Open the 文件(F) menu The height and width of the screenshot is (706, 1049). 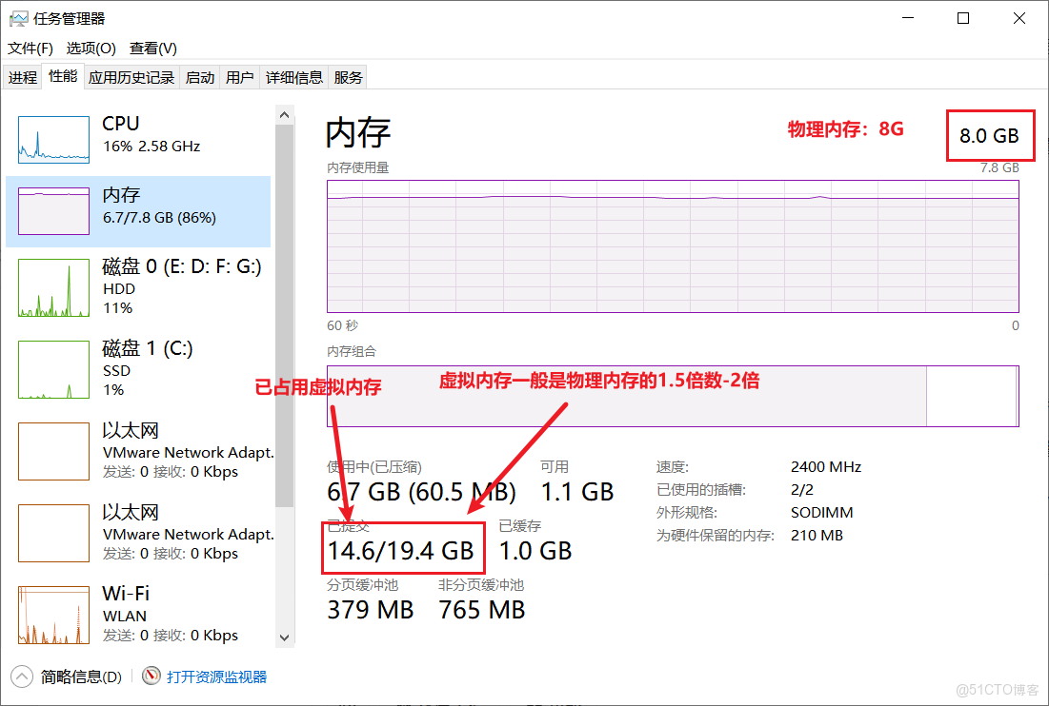tap(29, 48)
